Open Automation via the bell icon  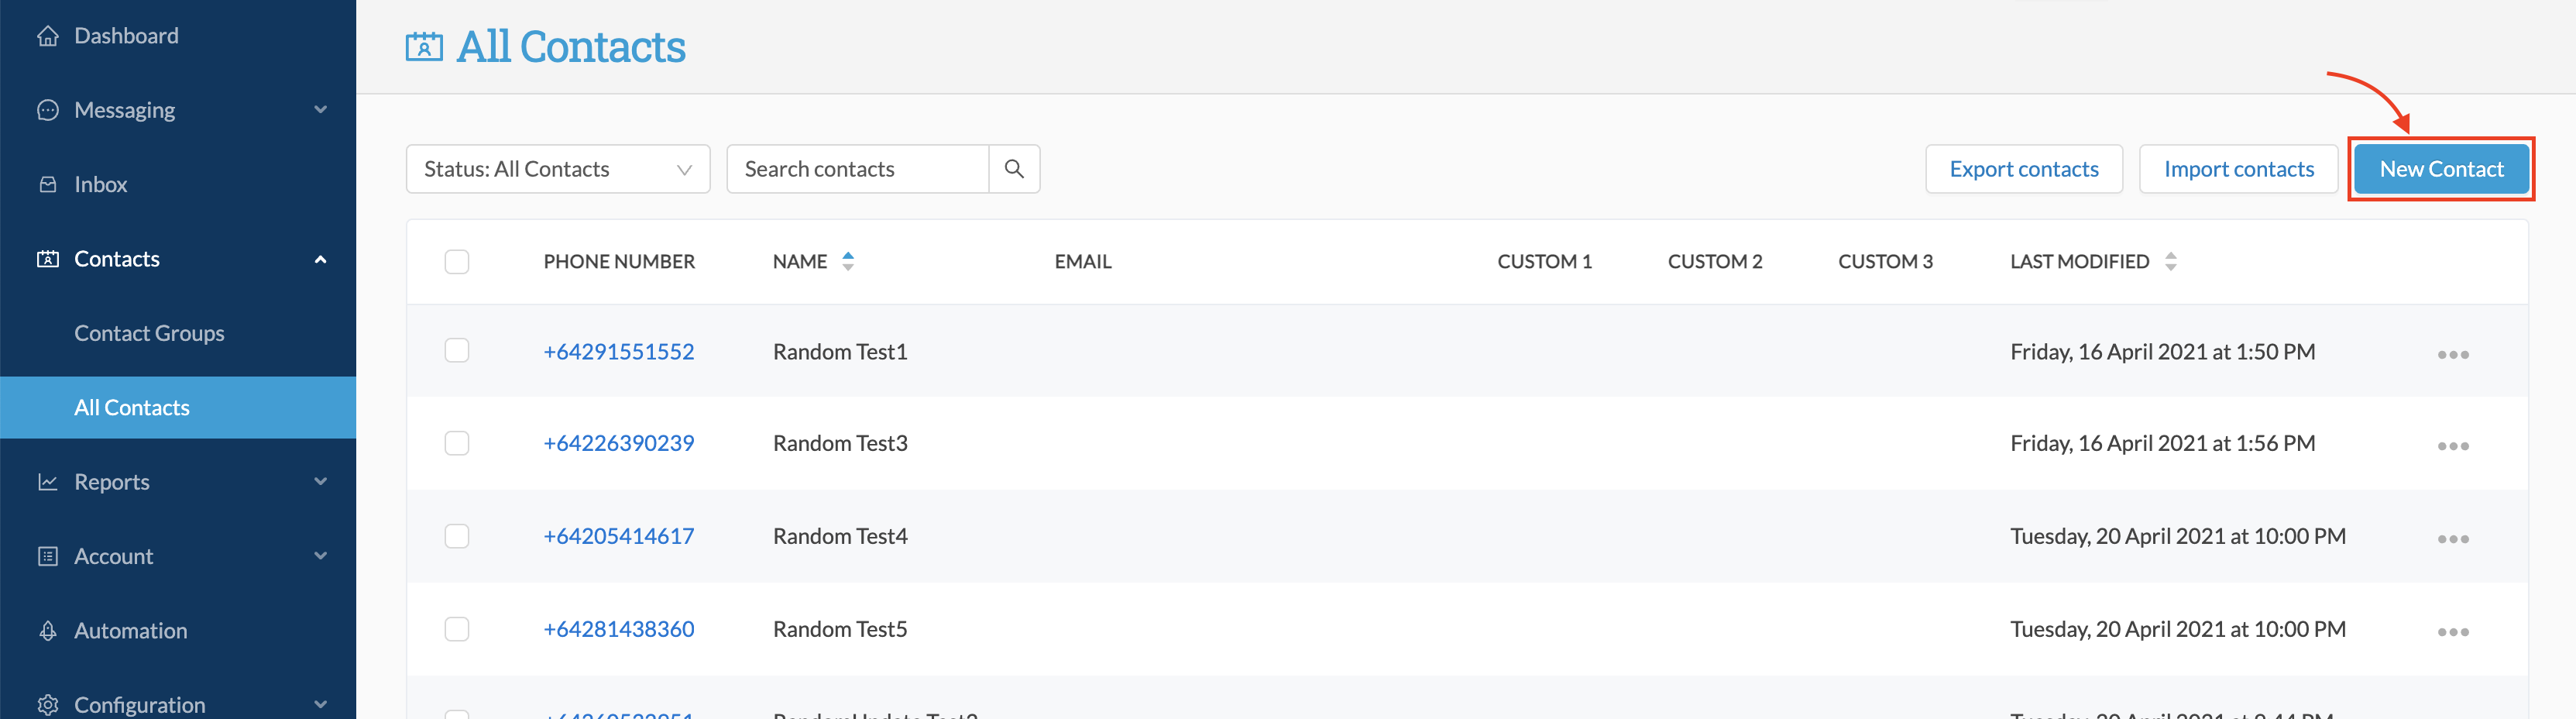(x=48, y=630)
